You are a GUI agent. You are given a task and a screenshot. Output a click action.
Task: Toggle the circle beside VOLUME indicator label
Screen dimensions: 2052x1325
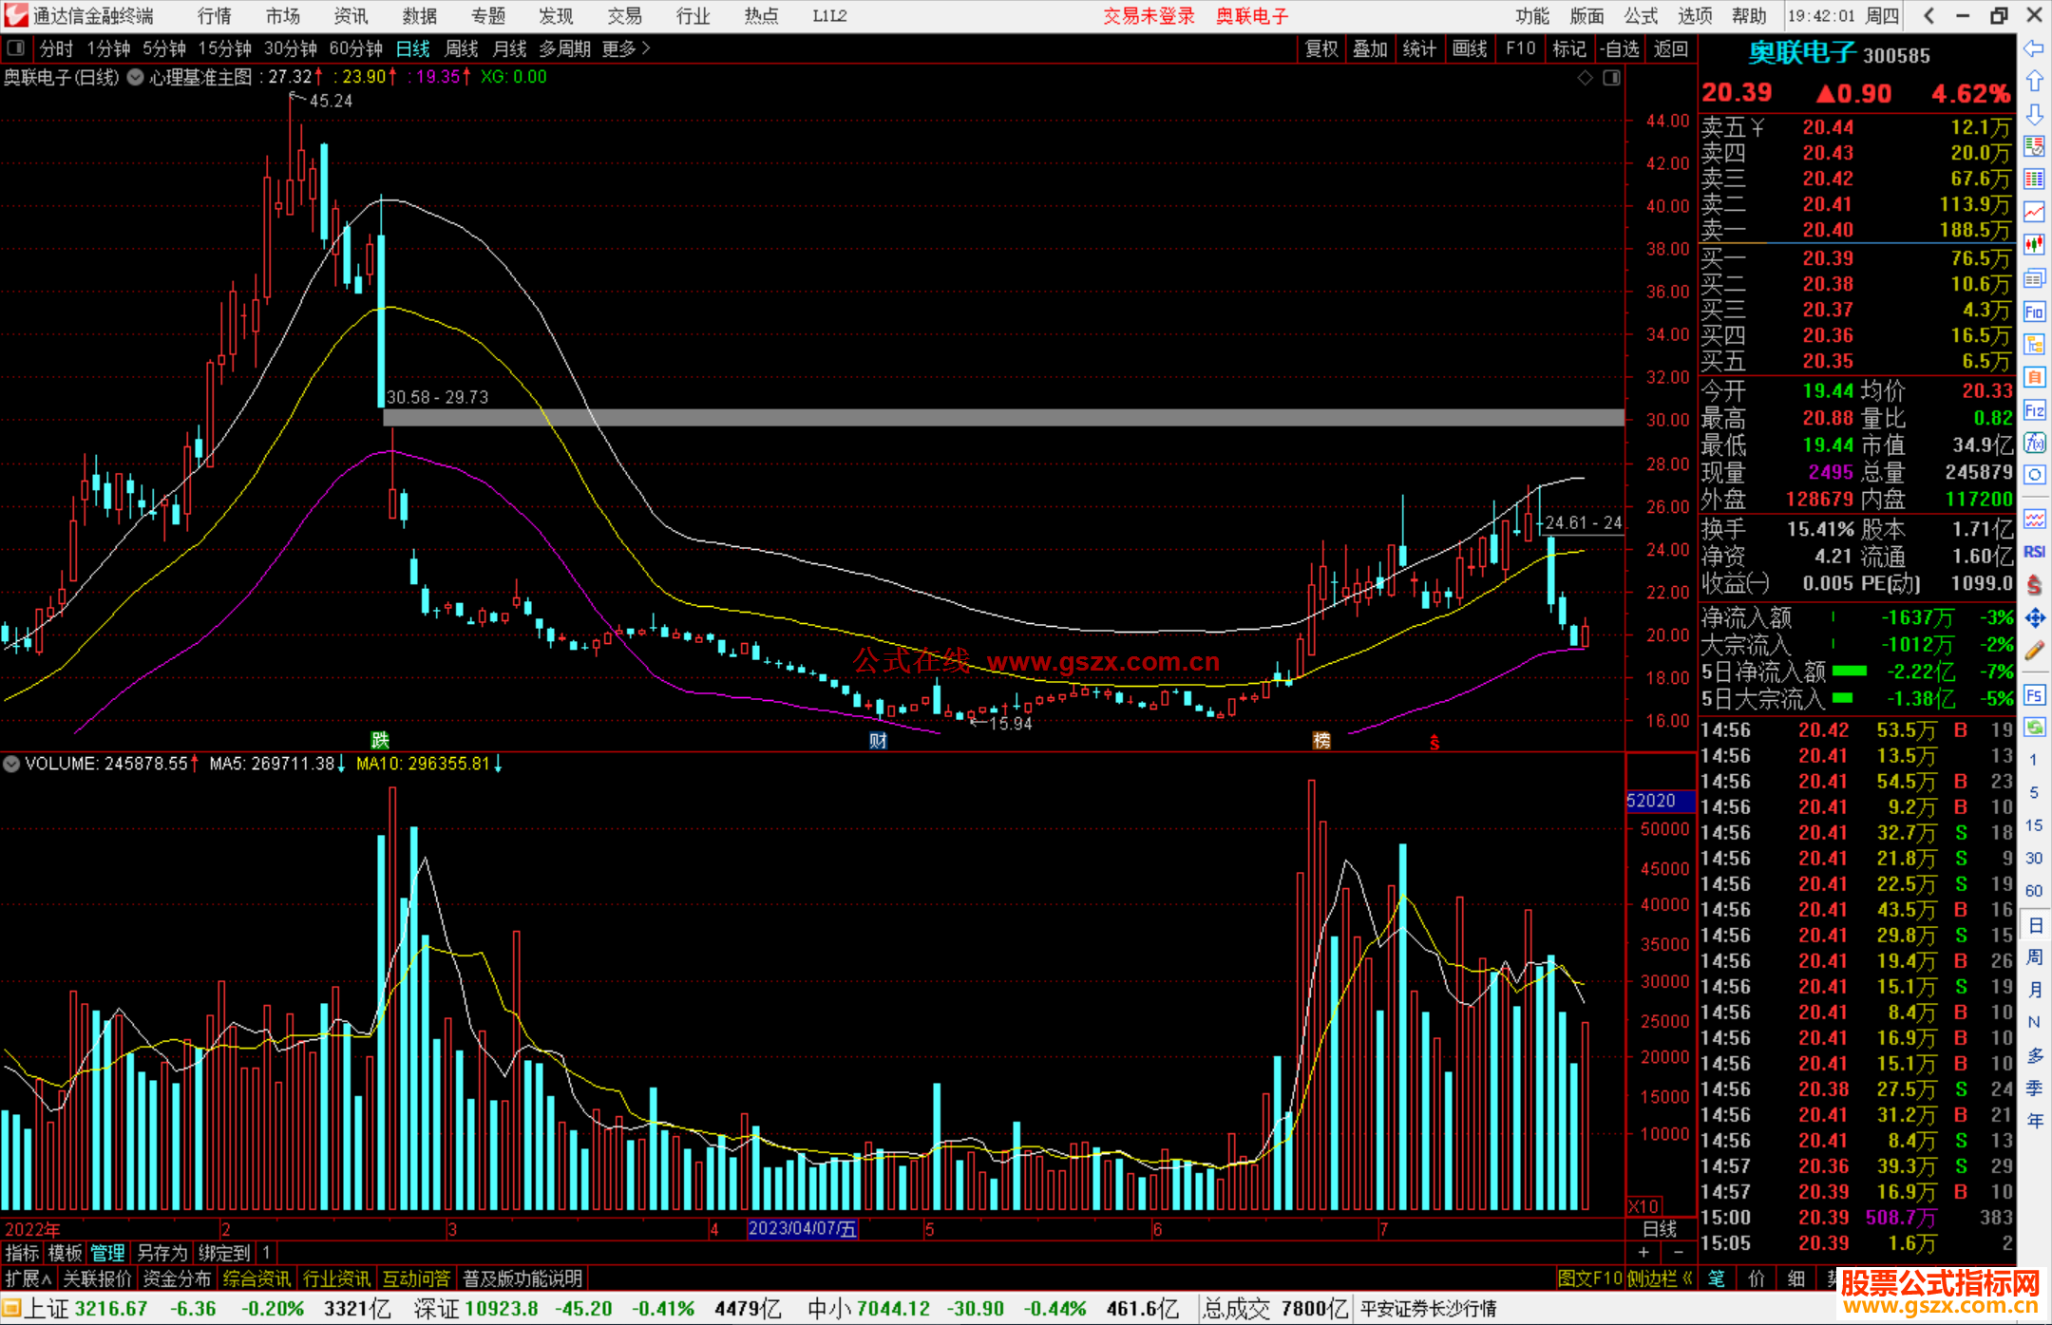pyautogui.click(x=11, y=764)
